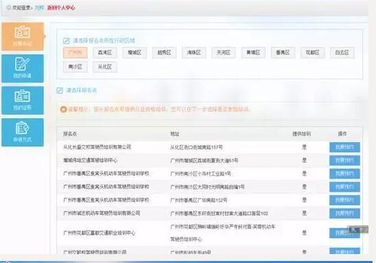
Task: Select the 增城区 district
Action: click(134, 53)
